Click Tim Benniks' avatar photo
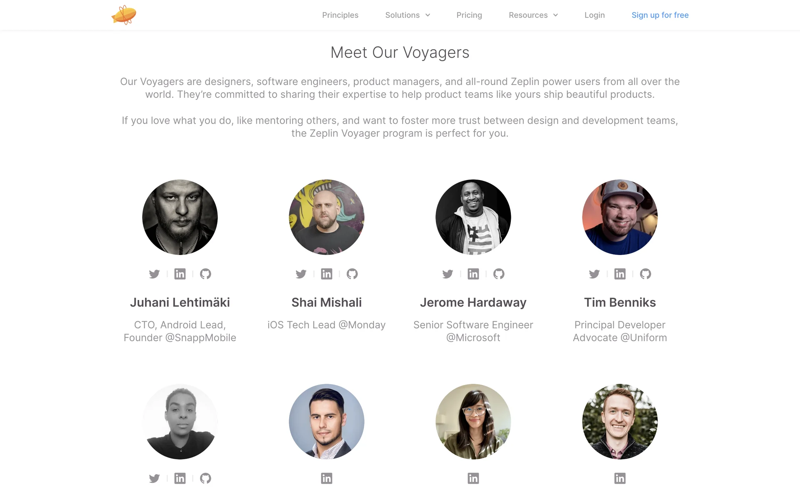 [x=620, y=217]
